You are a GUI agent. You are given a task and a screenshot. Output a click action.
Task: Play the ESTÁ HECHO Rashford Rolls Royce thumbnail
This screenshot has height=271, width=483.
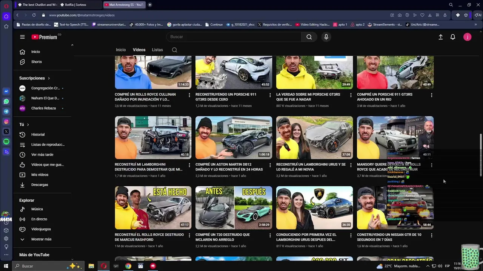[153, 208]
